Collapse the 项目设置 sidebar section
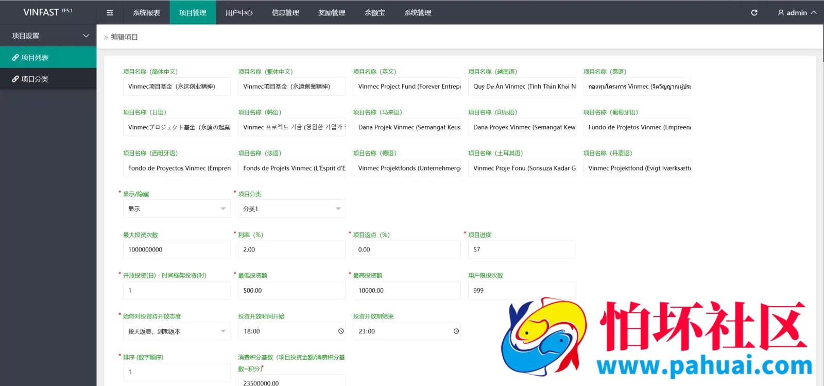The height and width of the screenshot is (386, 824). [48, 36]
